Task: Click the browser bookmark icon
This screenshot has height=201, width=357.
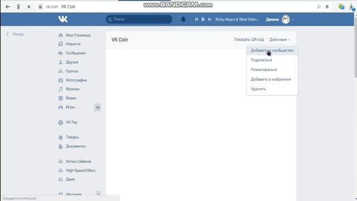Action: point(327,7)
